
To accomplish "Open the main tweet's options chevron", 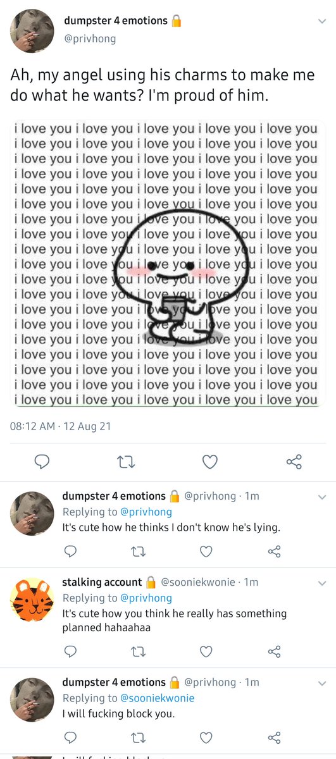I will click(321, 22).
